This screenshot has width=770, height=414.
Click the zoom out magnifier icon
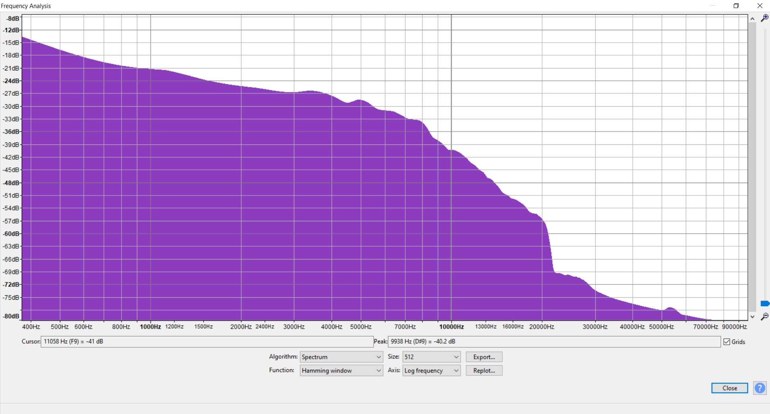[x=764, y=317]
